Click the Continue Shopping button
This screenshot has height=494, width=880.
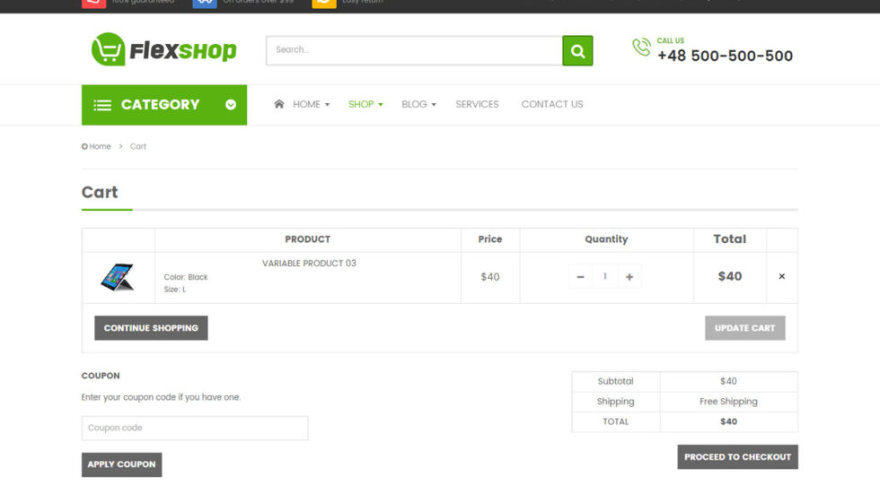(x=151, y=328)
